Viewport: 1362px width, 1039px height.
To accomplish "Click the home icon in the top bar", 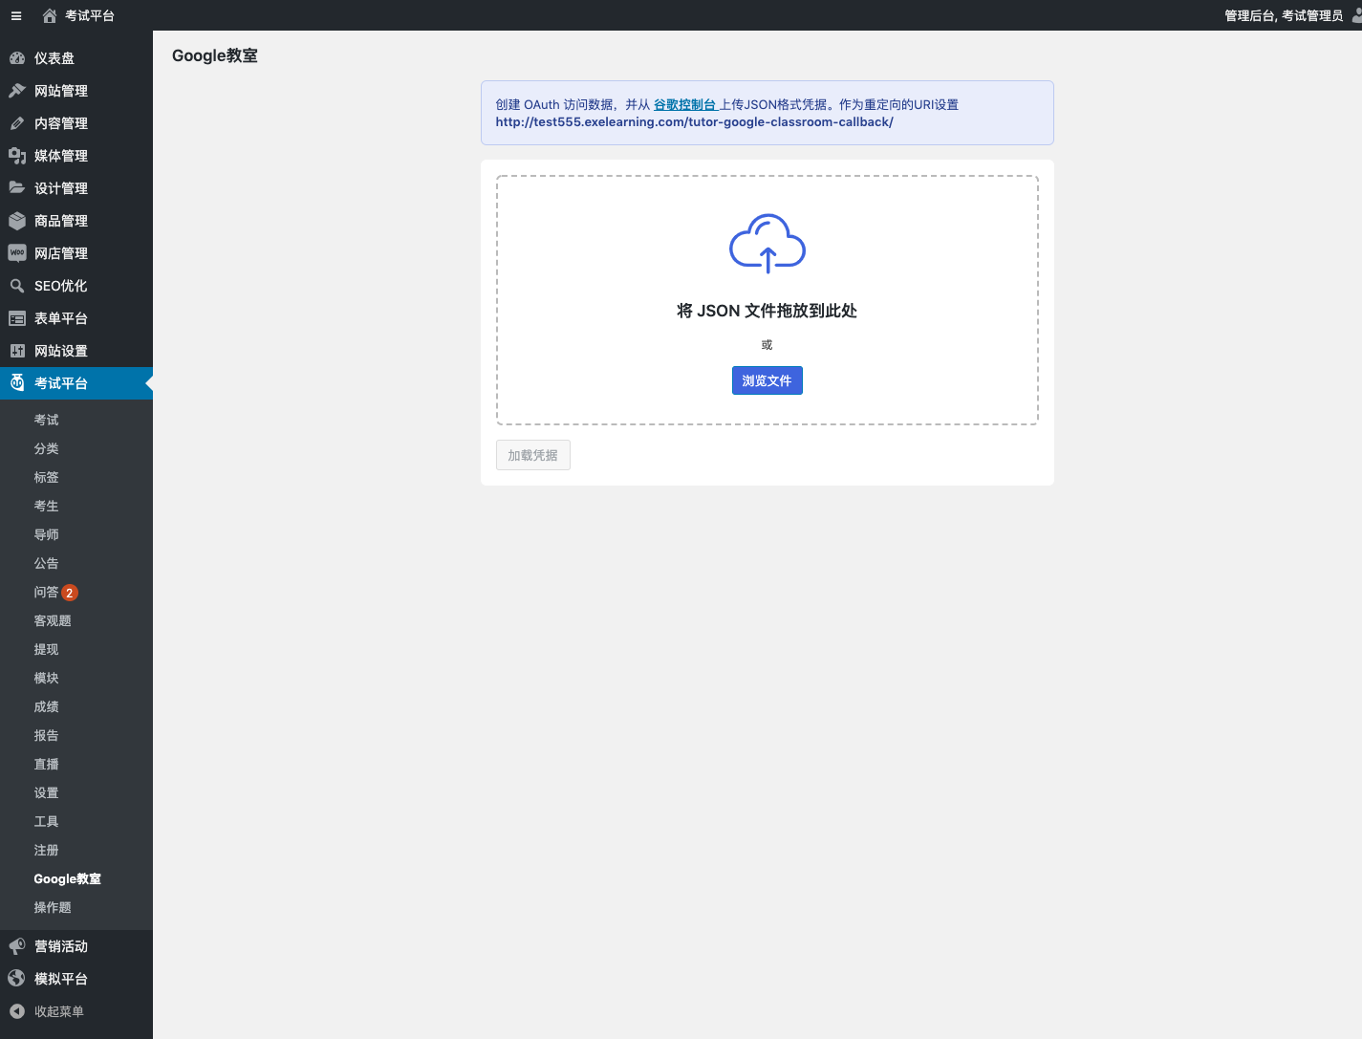I will click(x=50, y=15).
